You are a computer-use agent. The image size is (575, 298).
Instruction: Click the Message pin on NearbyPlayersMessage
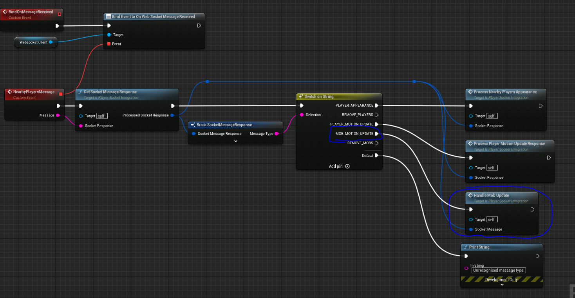[x=58, y=115]
